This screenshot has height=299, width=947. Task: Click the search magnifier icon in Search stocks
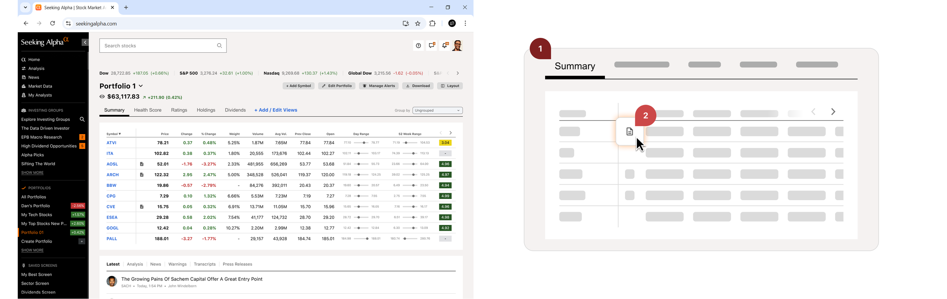(x=219, y=45)
